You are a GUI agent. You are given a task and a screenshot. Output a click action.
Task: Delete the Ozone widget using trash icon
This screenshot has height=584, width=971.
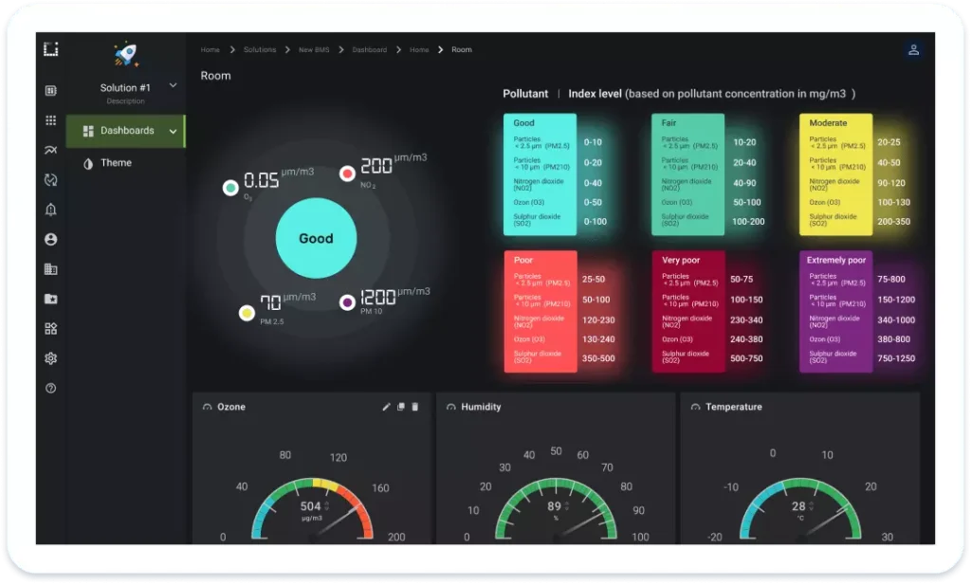coord(415,406)
